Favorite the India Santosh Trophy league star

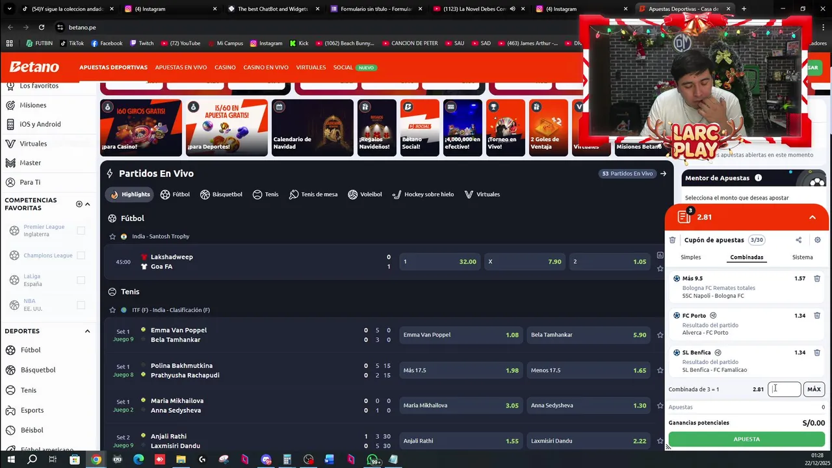point(112,237)
